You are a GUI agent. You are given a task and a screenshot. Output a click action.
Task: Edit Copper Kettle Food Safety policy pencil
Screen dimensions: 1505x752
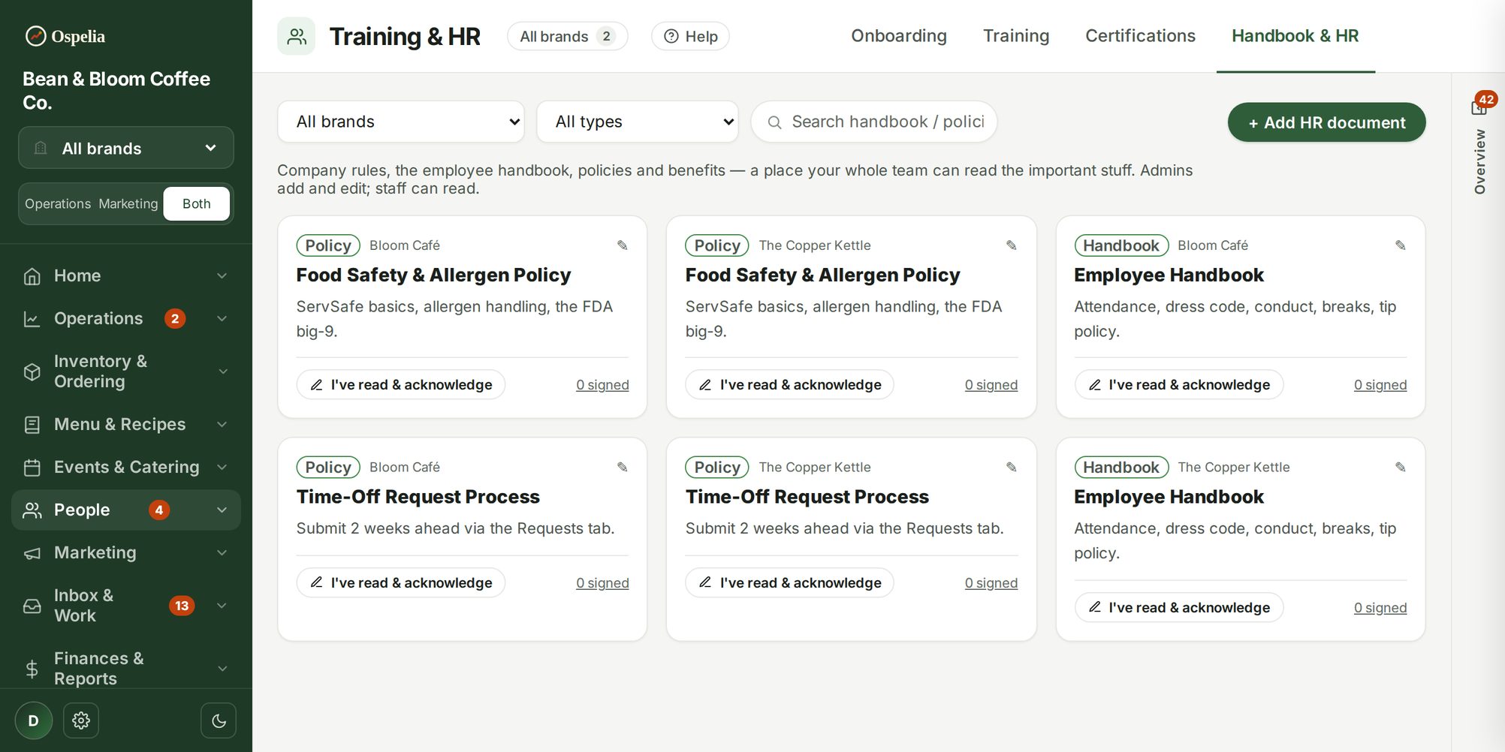coord(1012,245)
